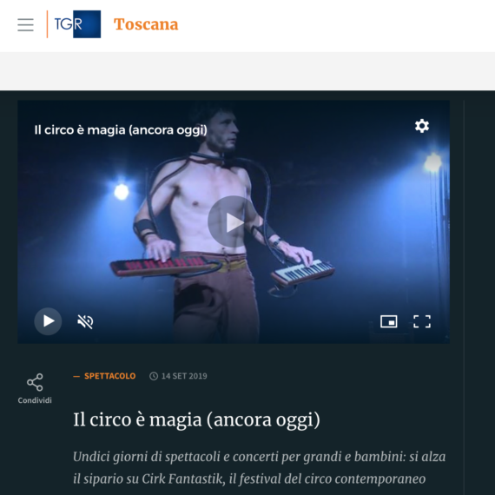
Task: Click the video title overlay text
Action: pos(121,129)
